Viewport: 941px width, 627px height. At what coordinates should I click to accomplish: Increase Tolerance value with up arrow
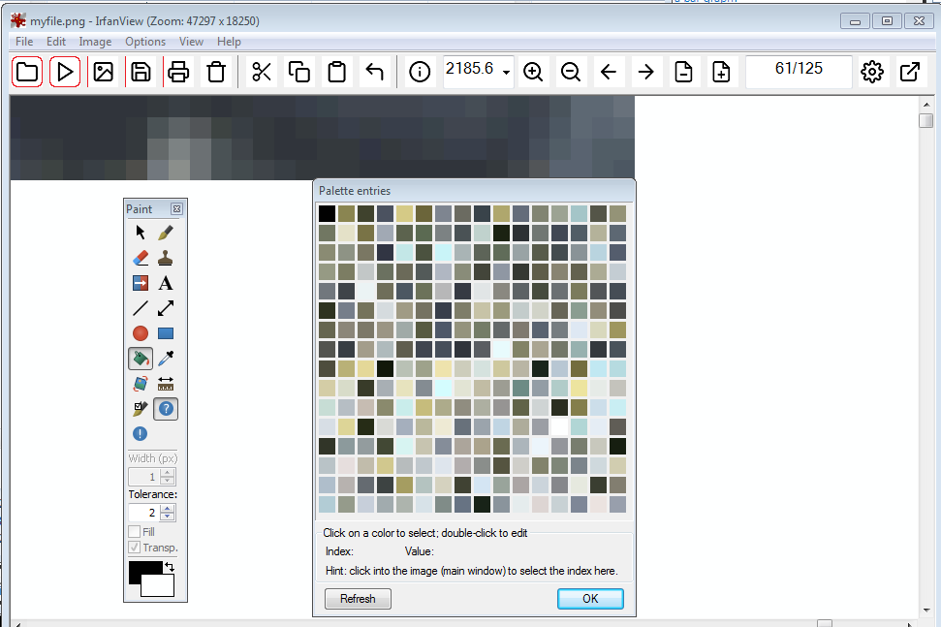point(168,507)
